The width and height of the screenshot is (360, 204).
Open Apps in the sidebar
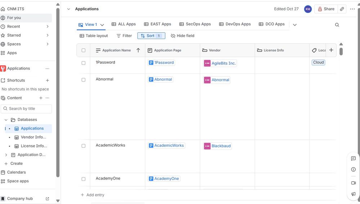[9, 53]
